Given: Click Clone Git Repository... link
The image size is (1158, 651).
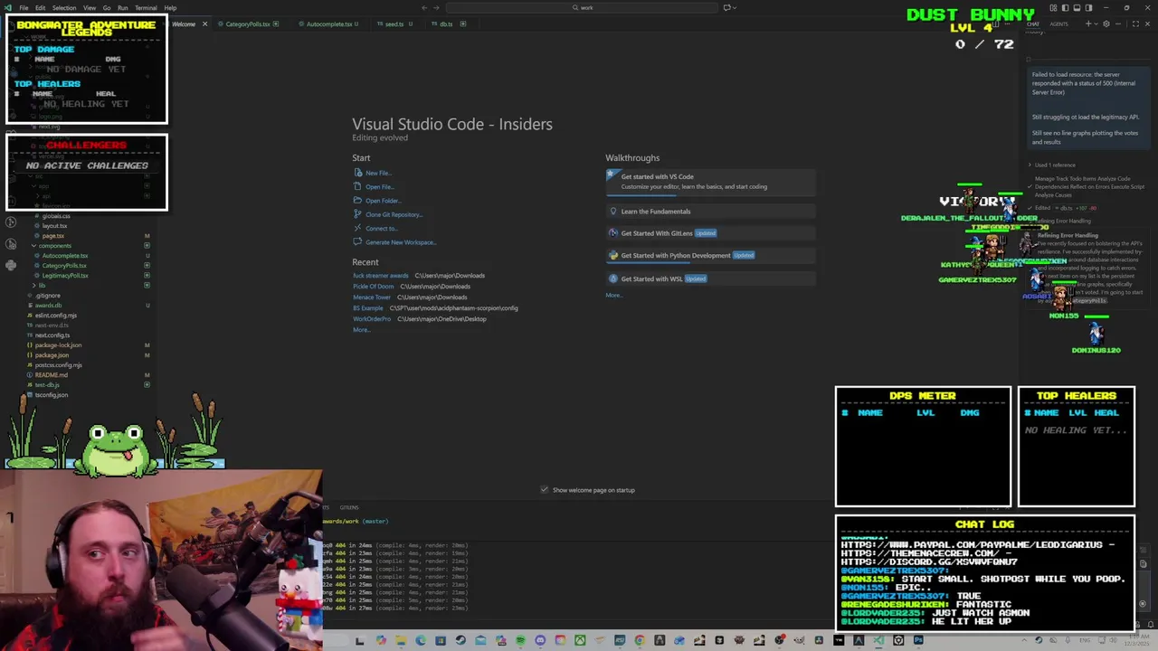Looking at the screenshot, I should coord(394,214).
